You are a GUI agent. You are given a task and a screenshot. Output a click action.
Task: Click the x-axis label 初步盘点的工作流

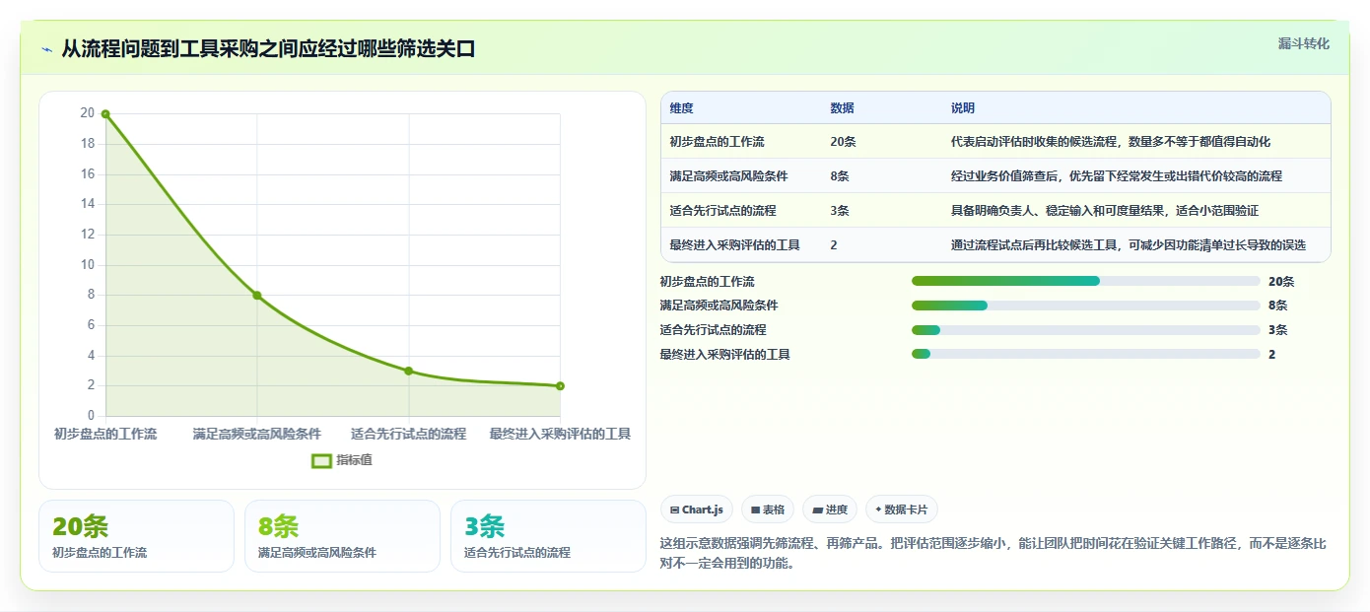point(105,434)
